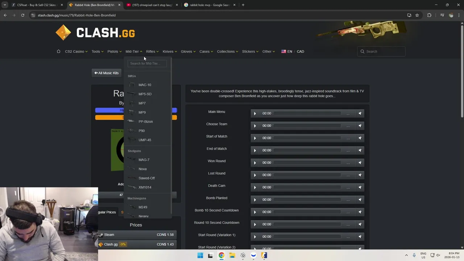464x261 pixels.
Task: Play Start Round (Variation 1) track
Action: coord(255,237)
